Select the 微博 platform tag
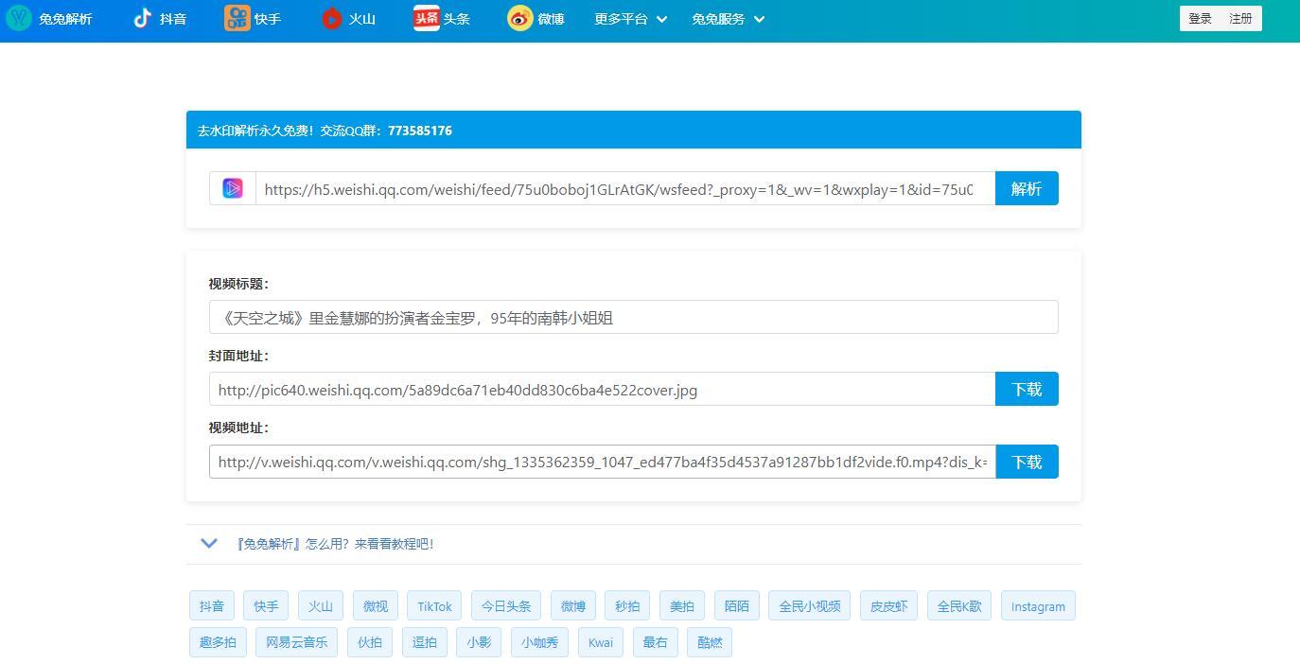 coord(573,606)
